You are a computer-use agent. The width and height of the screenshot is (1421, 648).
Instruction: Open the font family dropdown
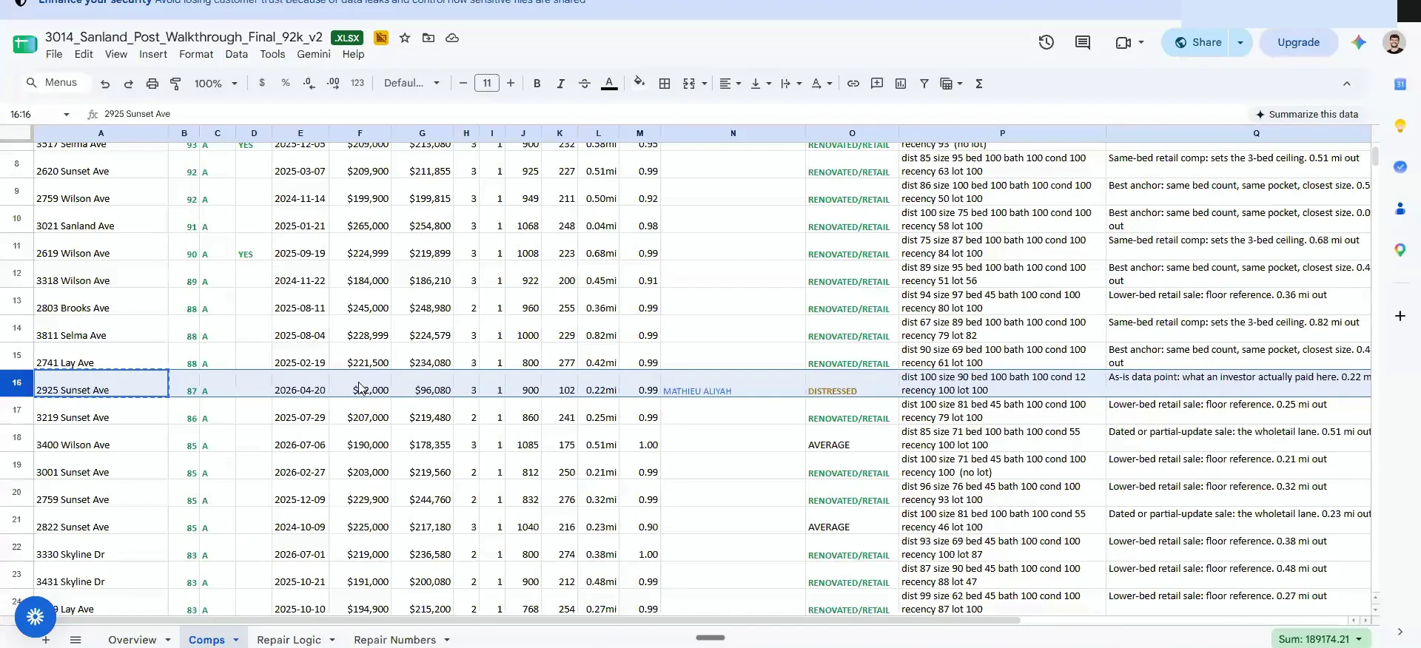tap(411, 83)
